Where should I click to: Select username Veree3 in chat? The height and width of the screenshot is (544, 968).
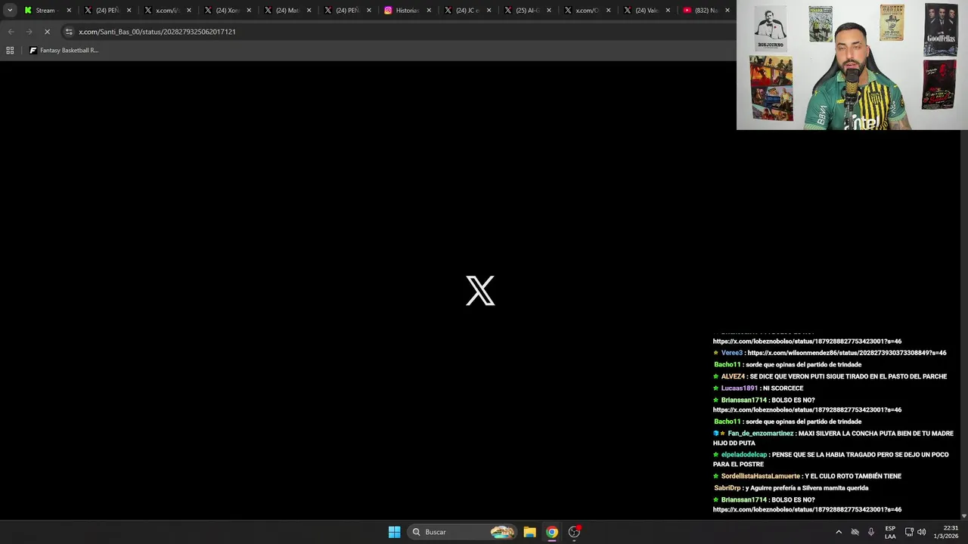[x=731, y=353]
